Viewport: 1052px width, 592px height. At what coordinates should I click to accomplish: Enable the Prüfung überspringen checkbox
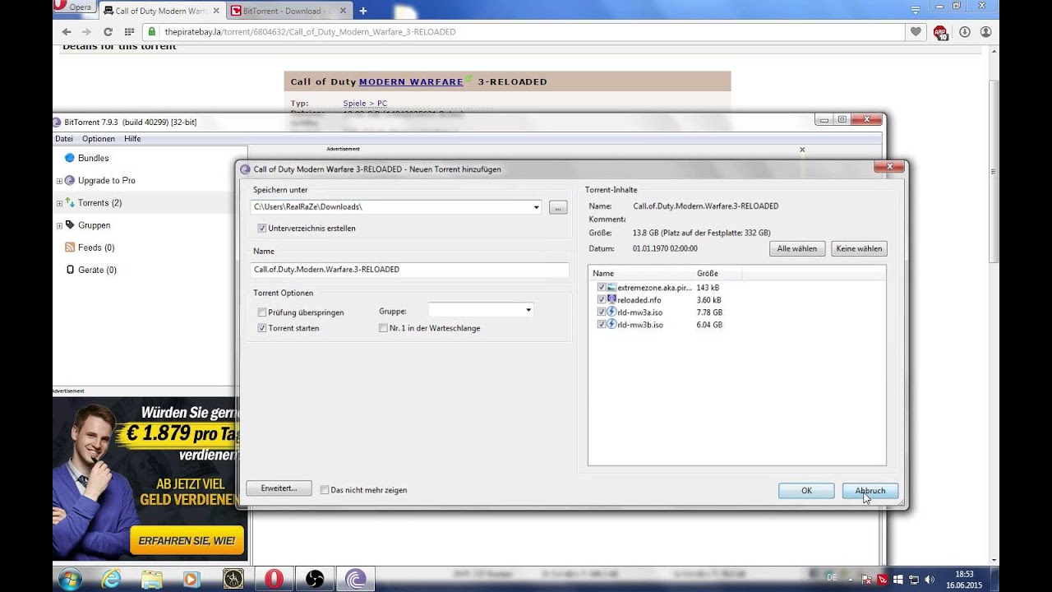pyautogui.click(x=262, y=312)
